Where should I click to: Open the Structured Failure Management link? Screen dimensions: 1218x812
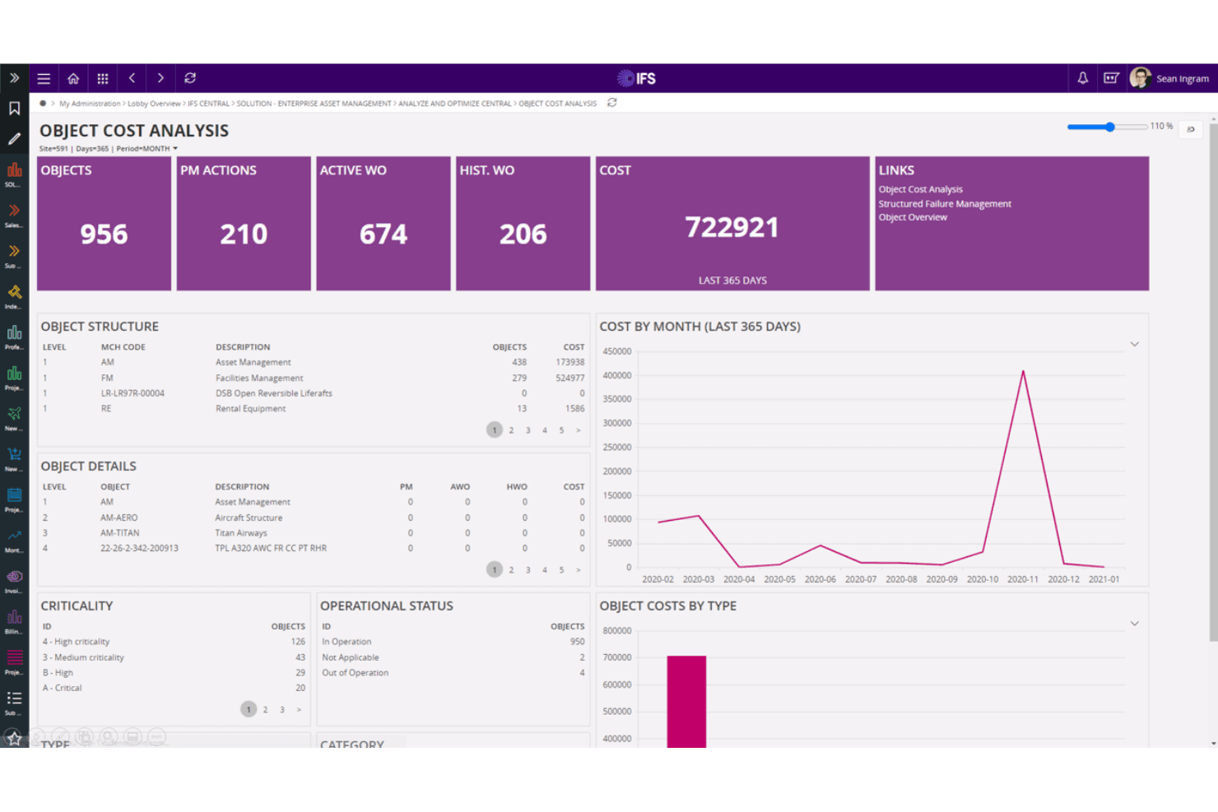click(945, 204)
